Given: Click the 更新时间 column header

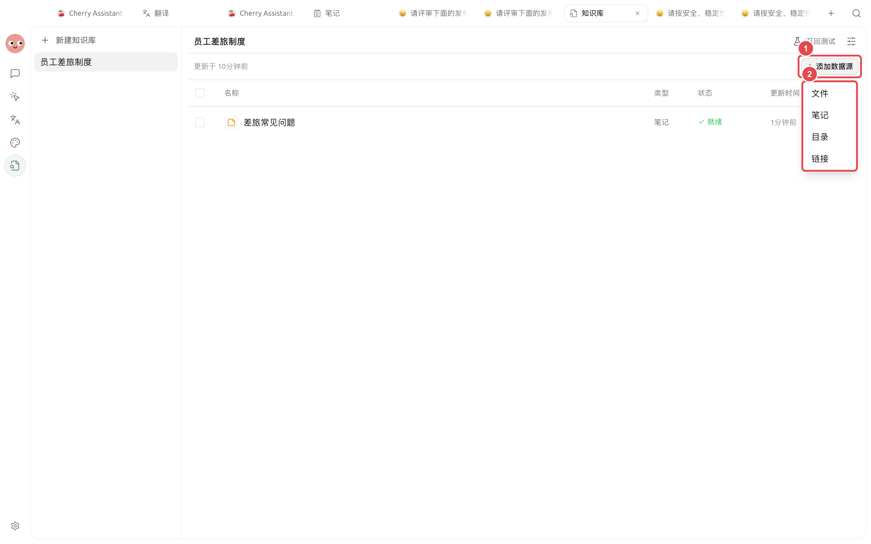Looking at the screenshot, I should point(785,93).
